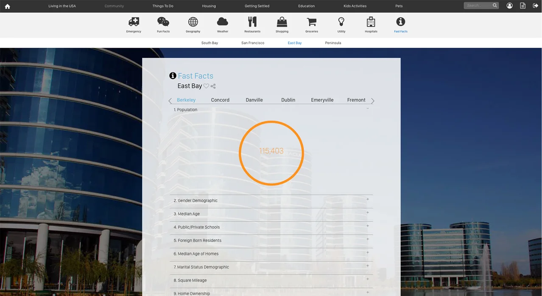Image resolution: width=542 pixels, height=296 pixels.
Task: Log out using the exit icon
Action: pos(536,5)
